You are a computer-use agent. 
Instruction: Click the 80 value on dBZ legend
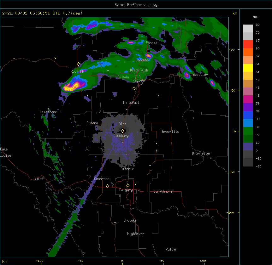coord(257,25)
